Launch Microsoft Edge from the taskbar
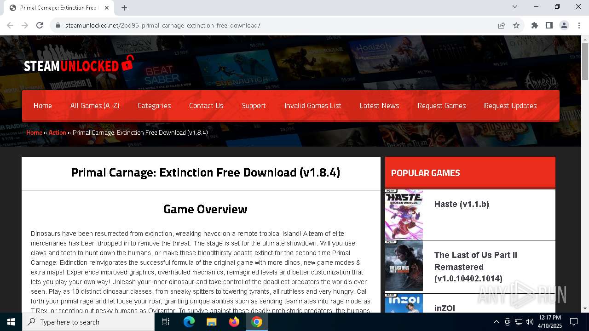Screen dimensions: 589x331 pos(189,322)
